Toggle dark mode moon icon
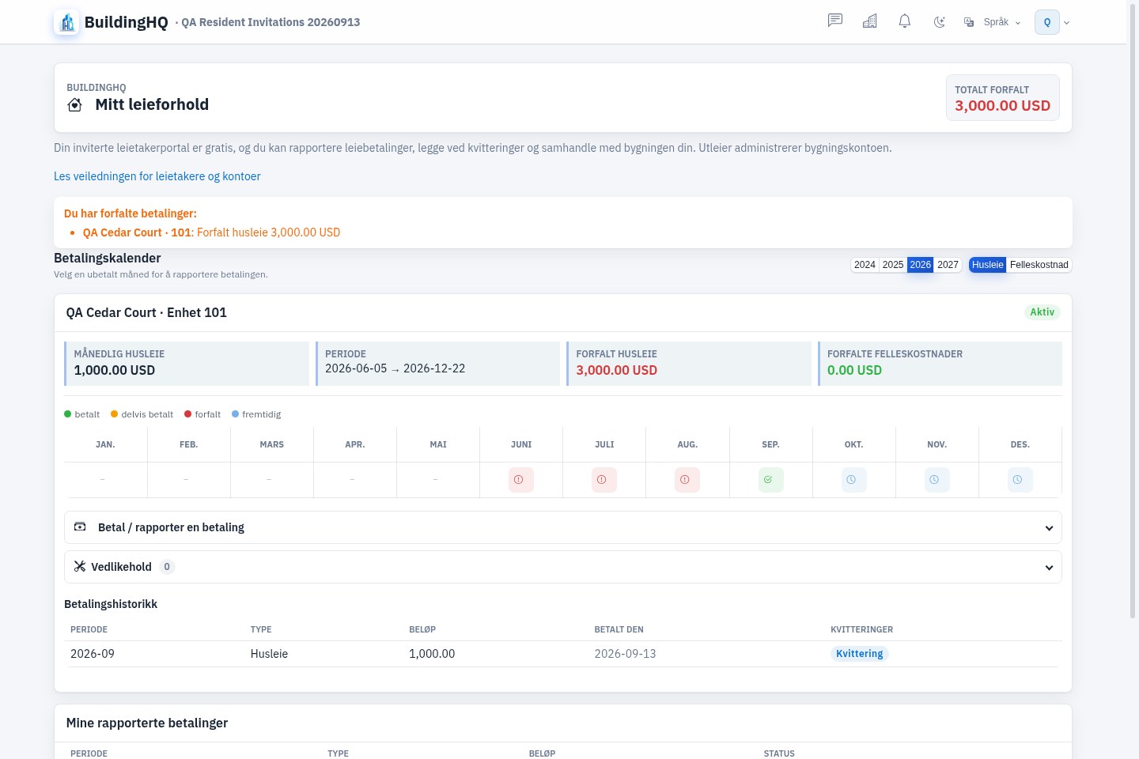The image size is (1139, 759). [x=939, y=21]
